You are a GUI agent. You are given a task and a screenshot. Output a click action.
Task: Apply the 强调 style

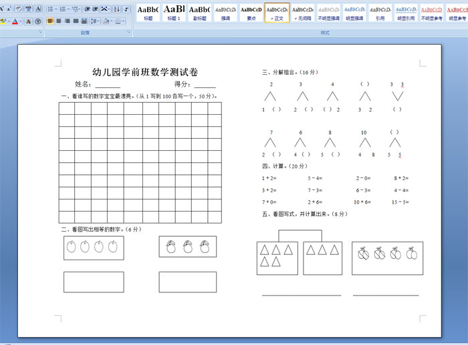[225, 13]
